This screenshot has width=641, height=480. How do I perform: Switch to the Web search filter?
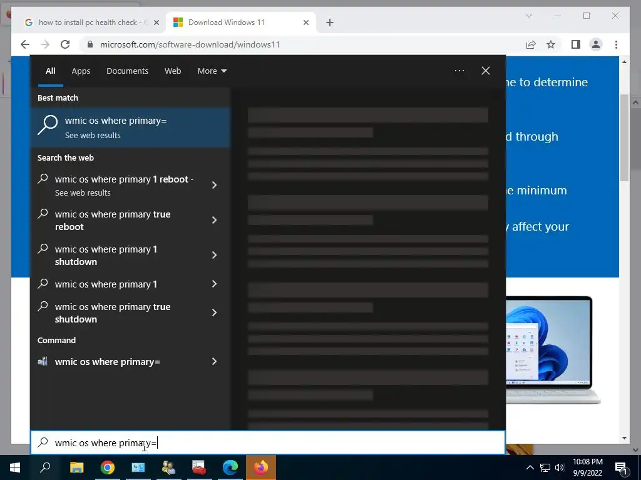tap(173, 71)
